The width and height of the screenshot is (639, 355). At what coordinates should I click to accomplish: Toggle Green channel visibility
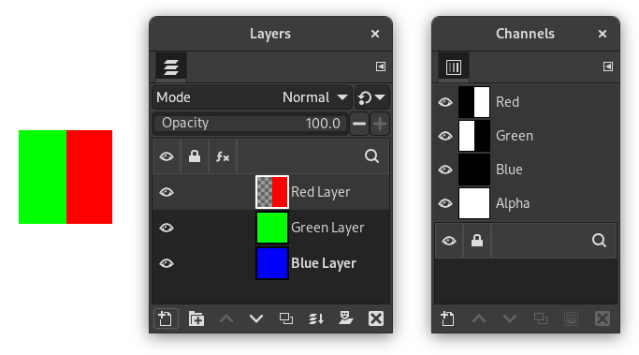(x=445, y=136)
